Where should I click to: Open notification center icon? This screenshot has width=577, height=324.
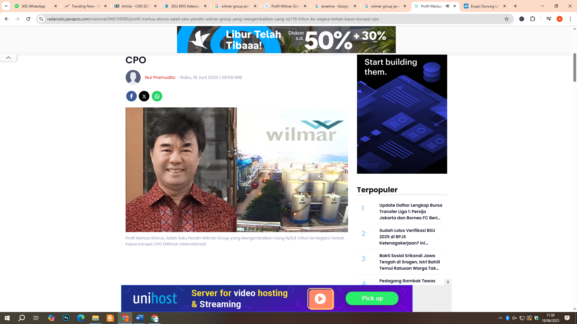click(567, 318)
